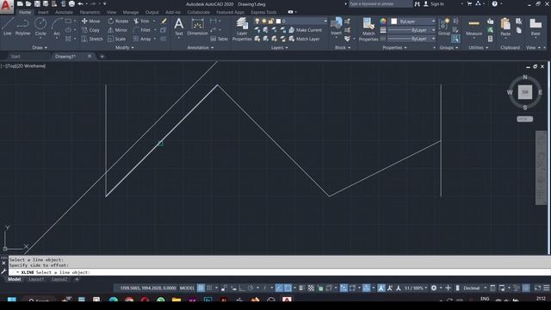Click the Copy command

[90, 30]
